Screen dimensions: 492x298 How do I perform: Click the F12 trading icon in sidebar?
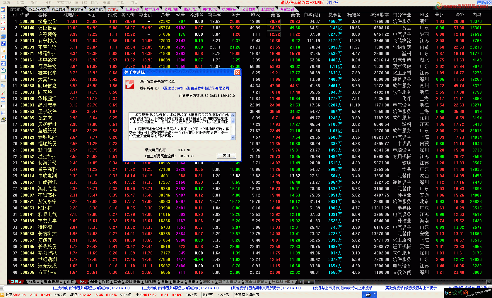pyautogui.click(x=3, y=63)
